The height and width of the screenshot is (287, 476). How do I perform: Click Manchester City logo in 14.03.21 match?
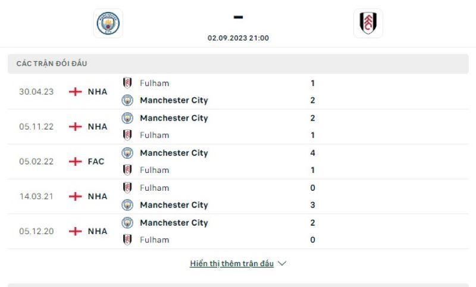pyautogui.click(x=127, y=205)
